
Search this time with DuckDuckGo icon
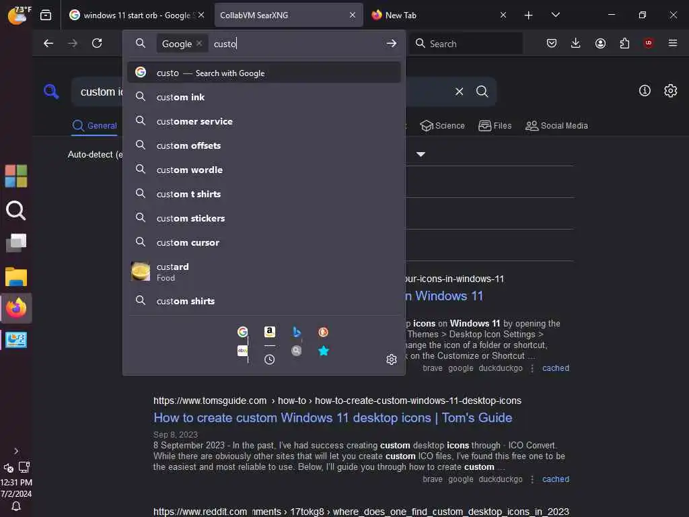coord(324,332)
